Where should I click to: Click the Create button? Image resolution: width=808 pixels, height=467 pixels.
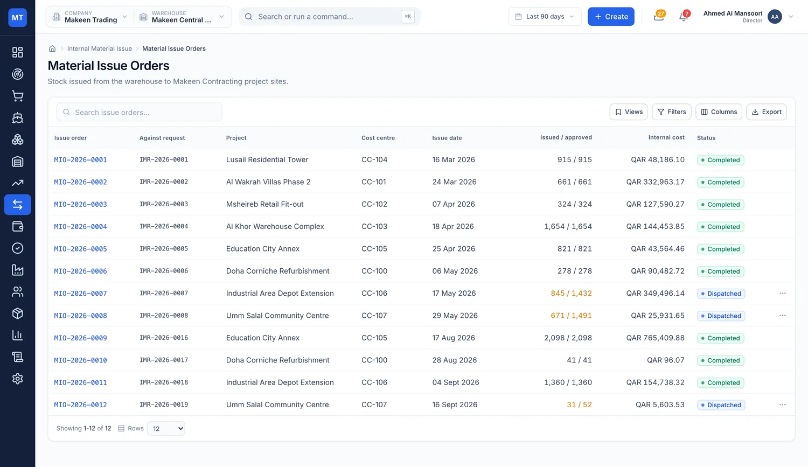click(611, 17)
